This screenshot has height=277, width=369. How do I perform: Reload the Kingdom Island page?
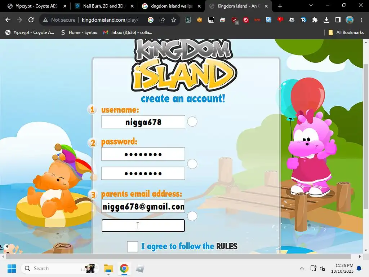(x=31, y=20)
